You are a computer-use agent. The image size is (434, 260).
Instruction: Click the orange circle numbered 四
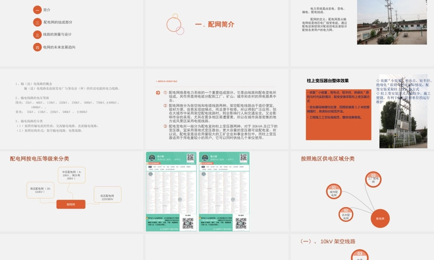(x=37, y=47)
